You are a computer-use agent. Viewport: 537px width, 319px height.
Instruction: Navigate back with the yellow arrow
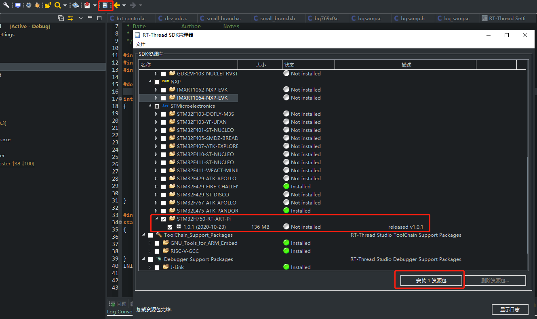(117, 5)
